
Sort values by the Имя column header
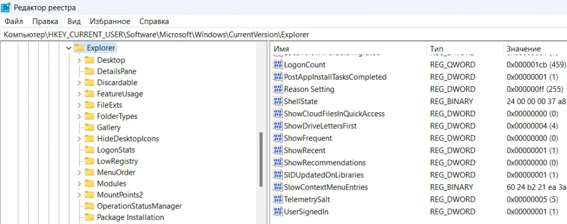click(348, 49)
